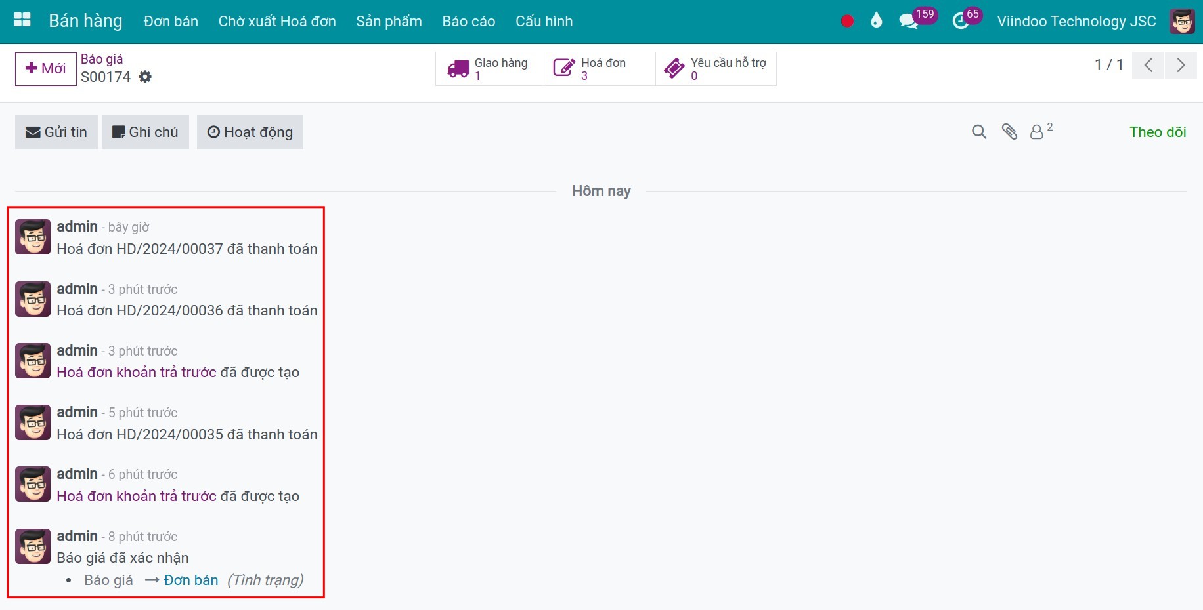The image size is (1203, 610).
Task: Open the activities clock showing 65
Action: click(961, 21)
